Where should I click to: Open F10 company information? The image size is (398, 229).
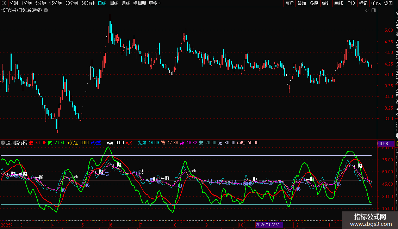pos(351,3)
